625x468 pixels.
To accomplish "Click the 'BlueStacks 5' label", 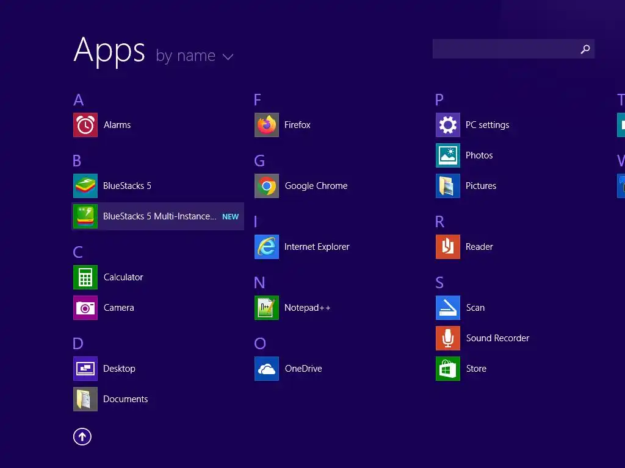I will tap(127, 186).
